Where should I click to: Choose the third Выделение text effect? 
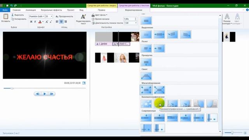click(x=172, y=35)
